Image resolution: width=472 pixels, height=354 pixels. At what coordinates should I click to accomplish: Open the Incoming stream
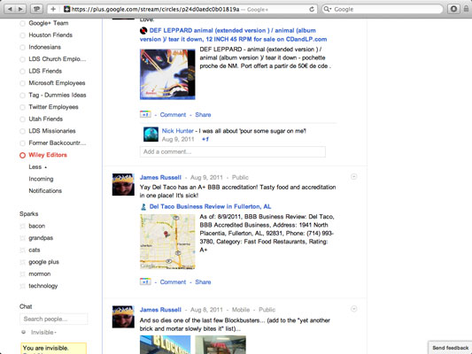point(41,179)
